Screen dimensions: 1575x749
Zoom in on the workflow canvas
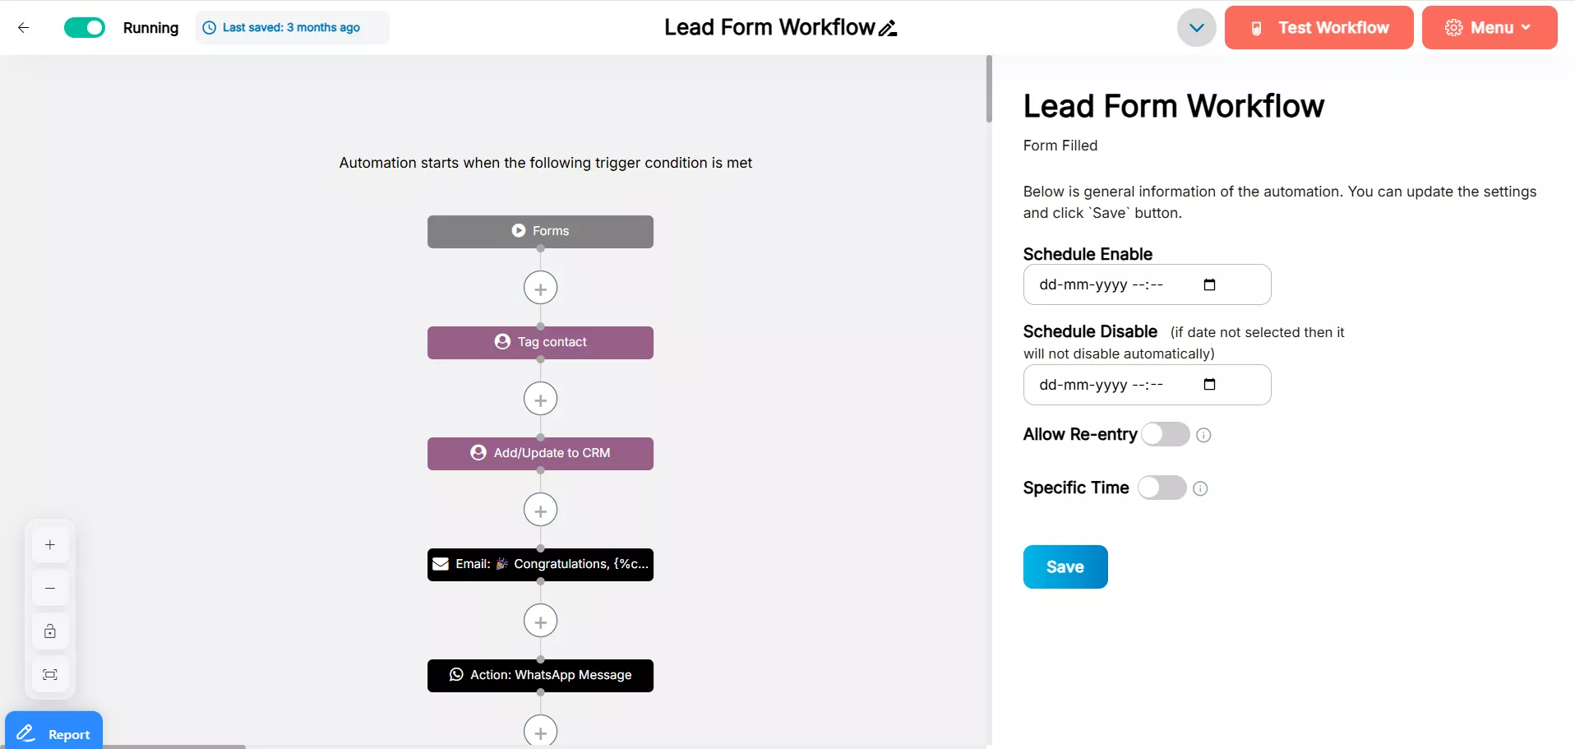pyautogui.click(x=50, y=545)
